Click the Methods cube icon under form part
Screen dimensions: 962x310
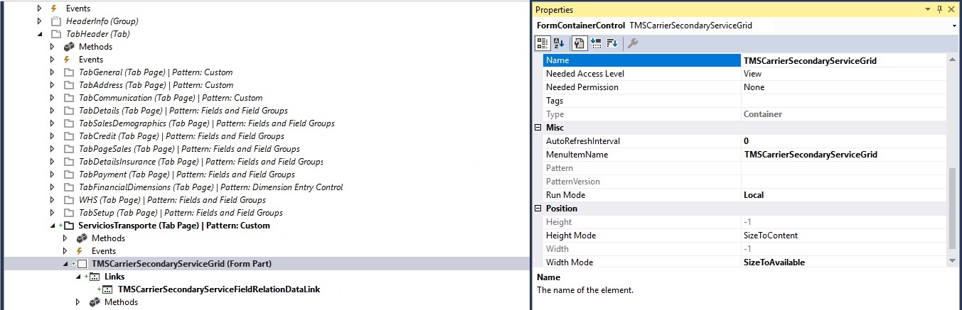(95, 302)
